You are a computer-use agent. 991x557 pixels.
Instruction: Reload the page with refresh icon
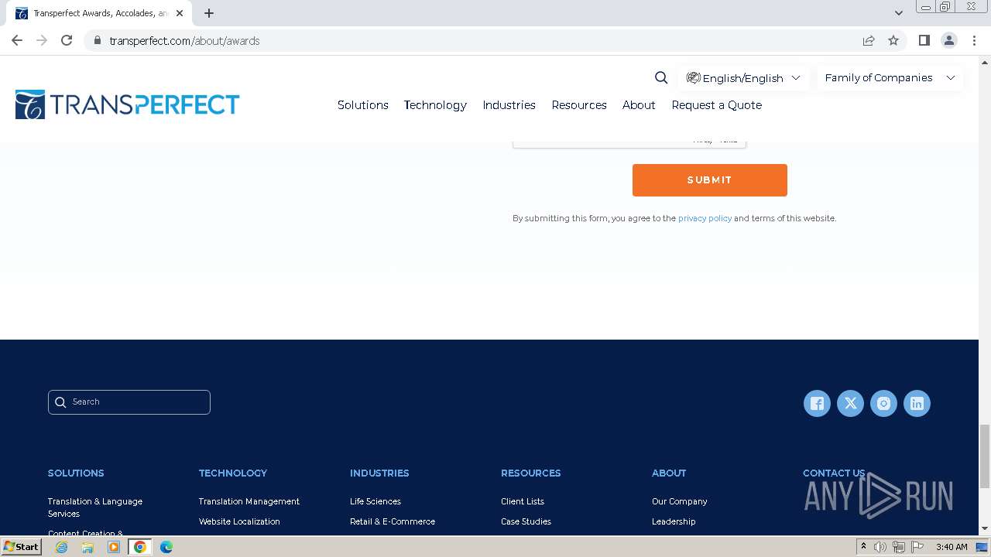pyautogui.click(x=67, y=40)
